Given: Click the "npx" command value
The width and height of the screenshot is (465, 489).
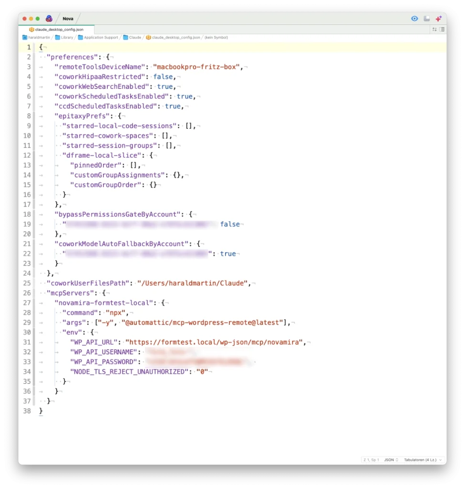Looking at the screenshot, I should pyautogui.click(x=115, y=312).
